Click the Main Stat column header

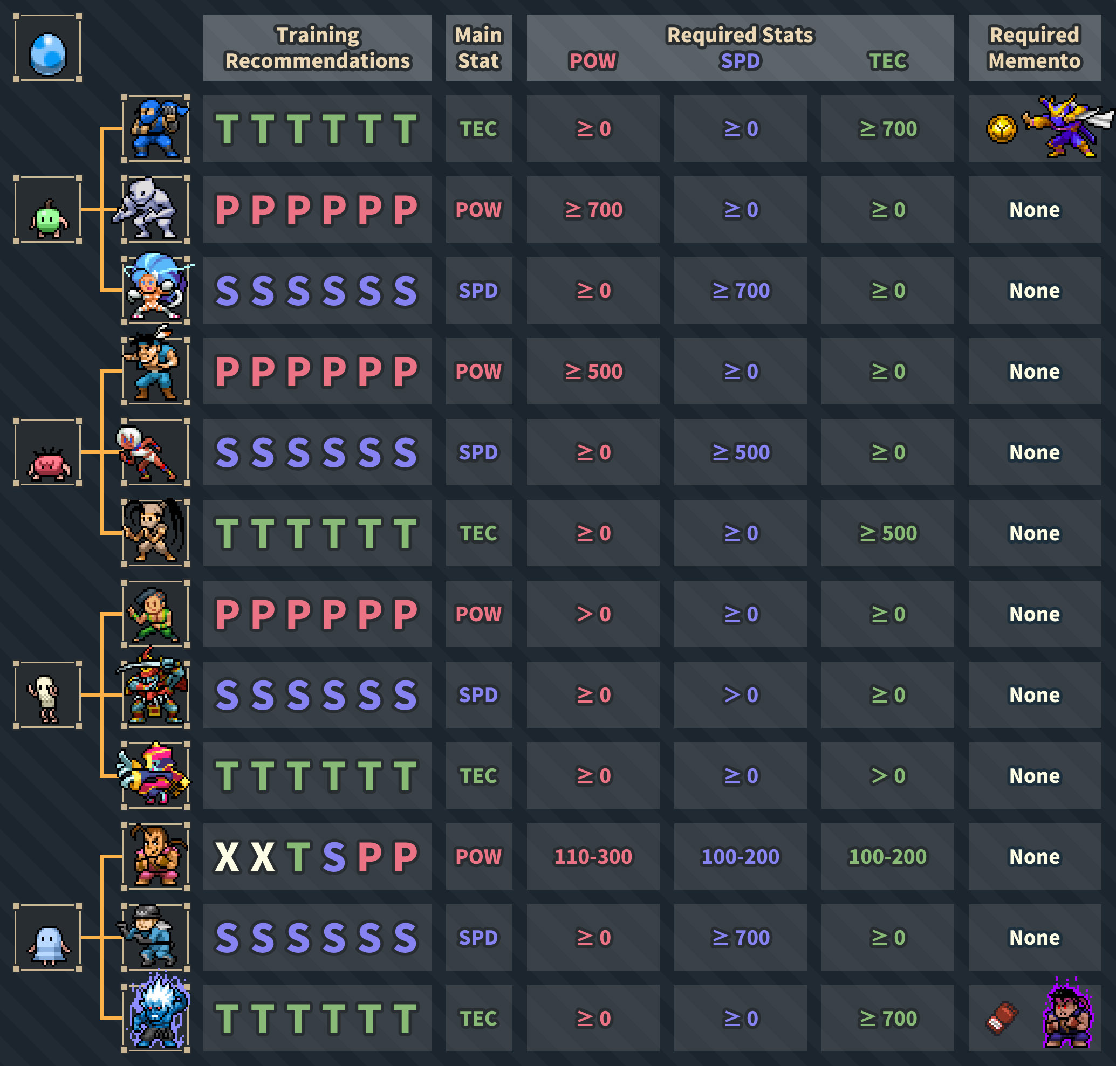(x=478, y=49)
